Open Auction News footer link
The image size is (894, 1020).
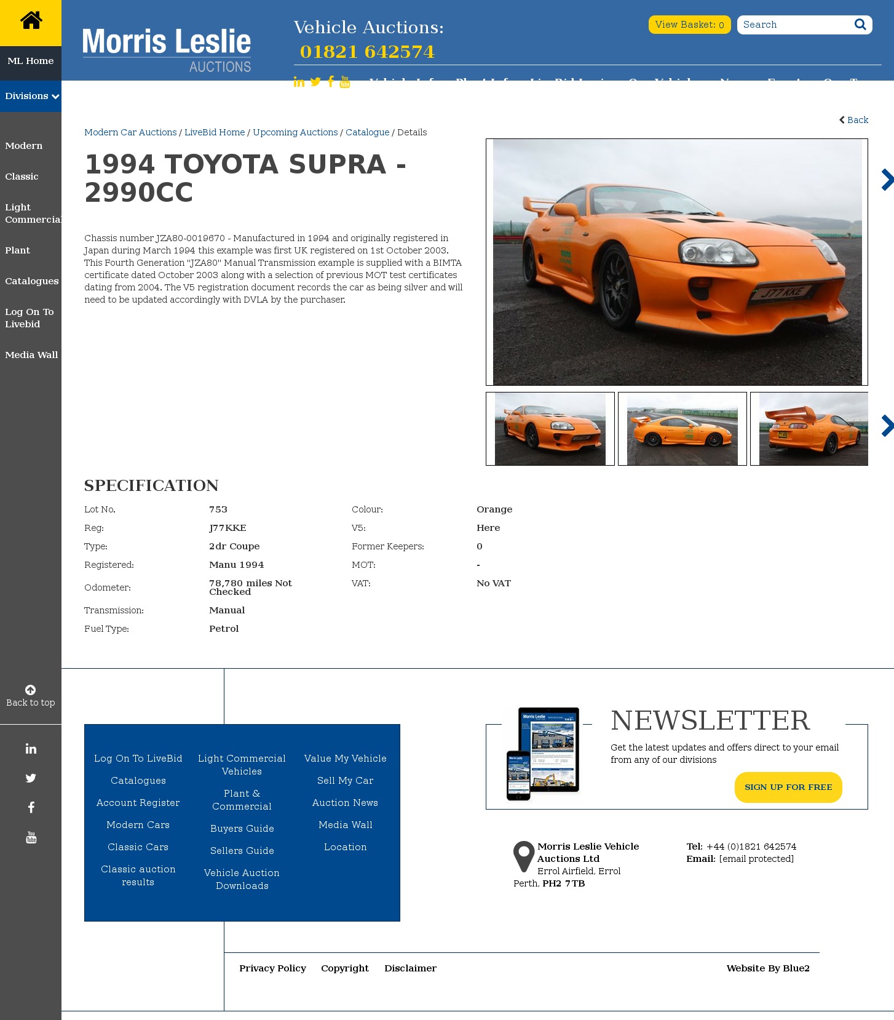[346, 803]
